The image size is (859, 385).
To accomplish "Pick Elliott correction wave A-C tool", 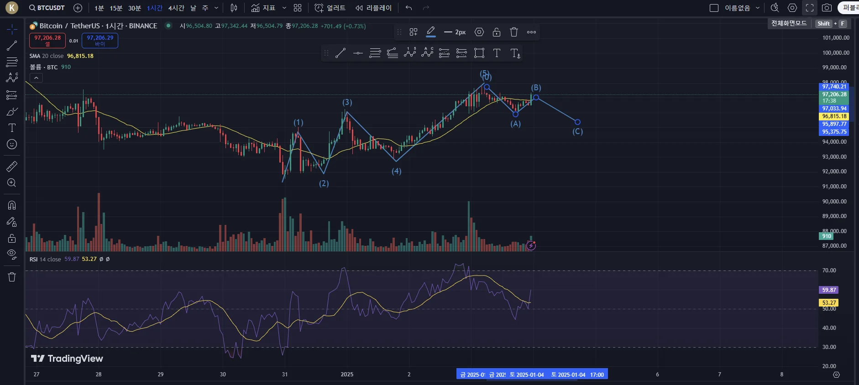I will [427, 52].
